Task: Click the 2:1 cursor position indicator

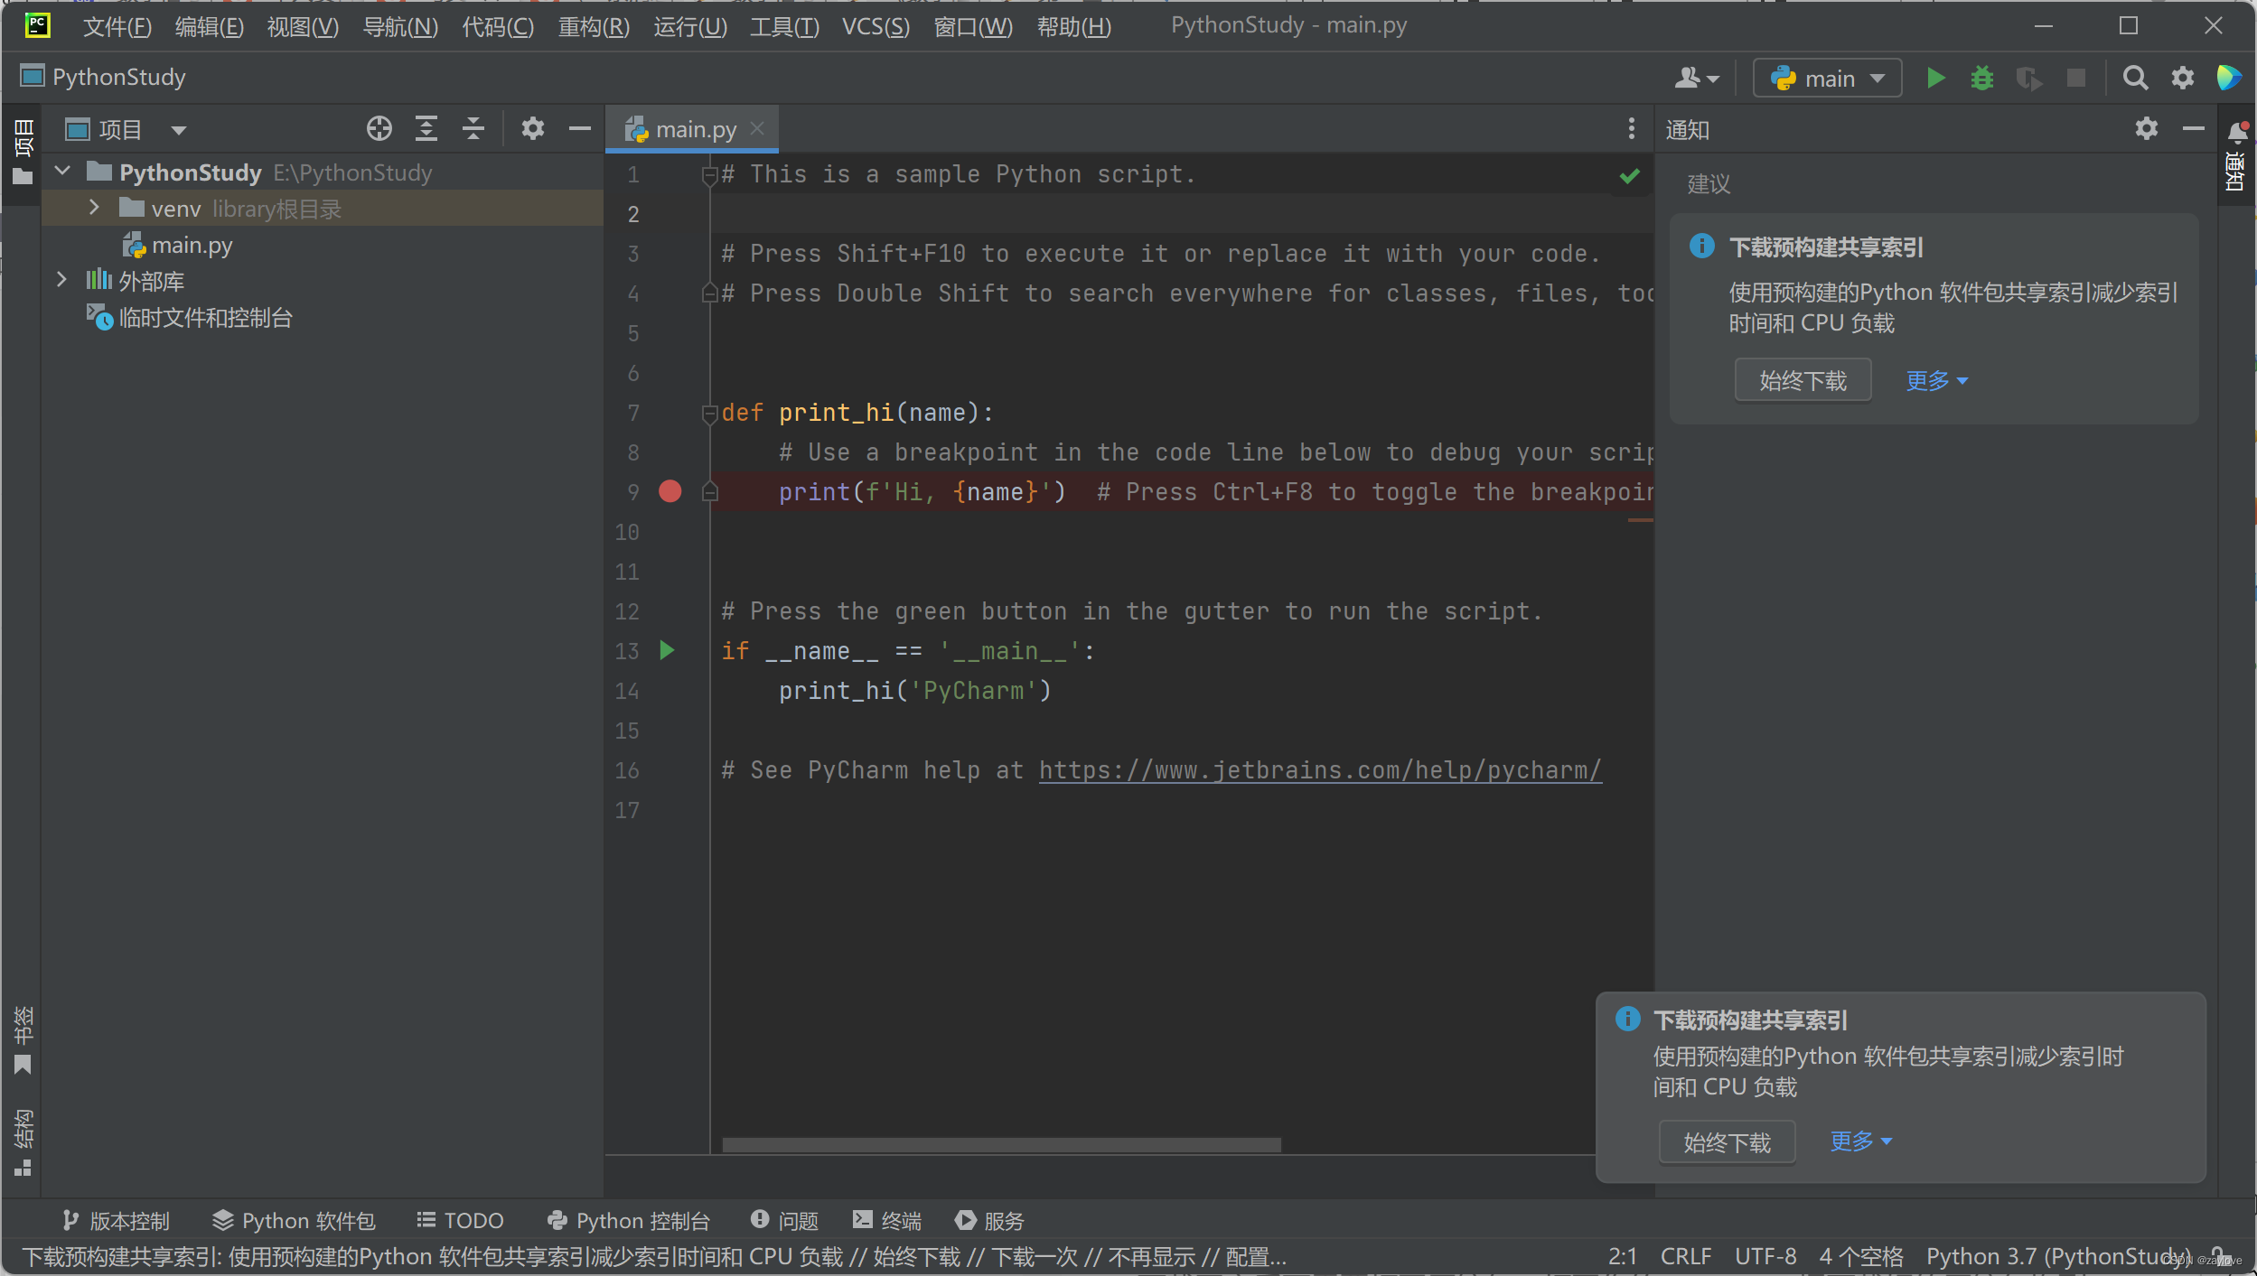Action: (x=1622, y=1256)
